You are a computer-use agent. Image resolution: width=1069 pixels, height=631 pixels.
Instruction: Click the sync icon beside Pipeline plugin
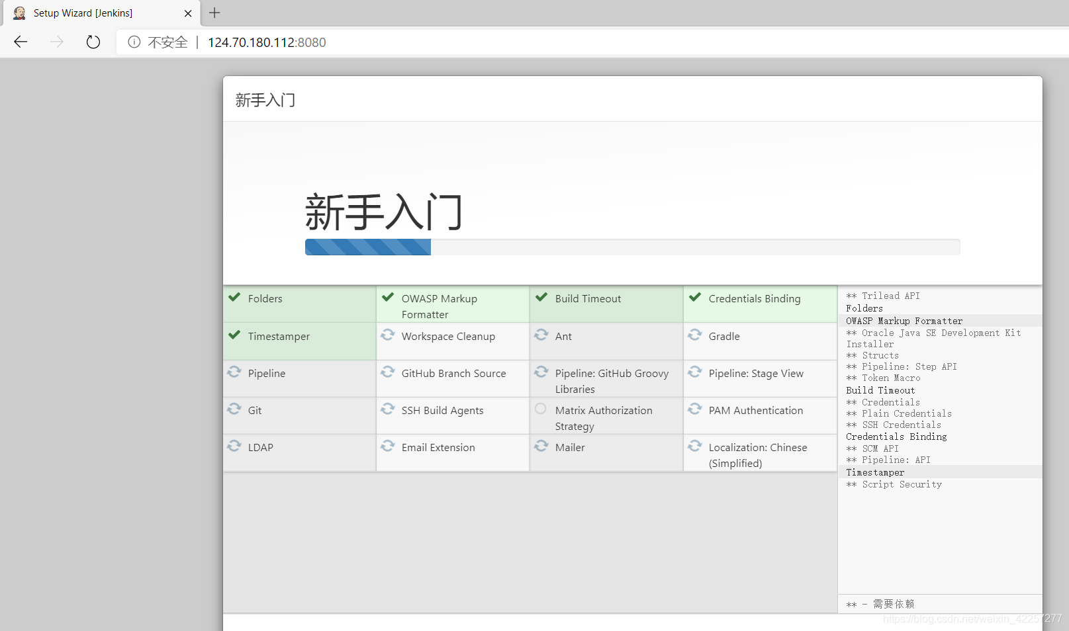click(x=234, y=372)
